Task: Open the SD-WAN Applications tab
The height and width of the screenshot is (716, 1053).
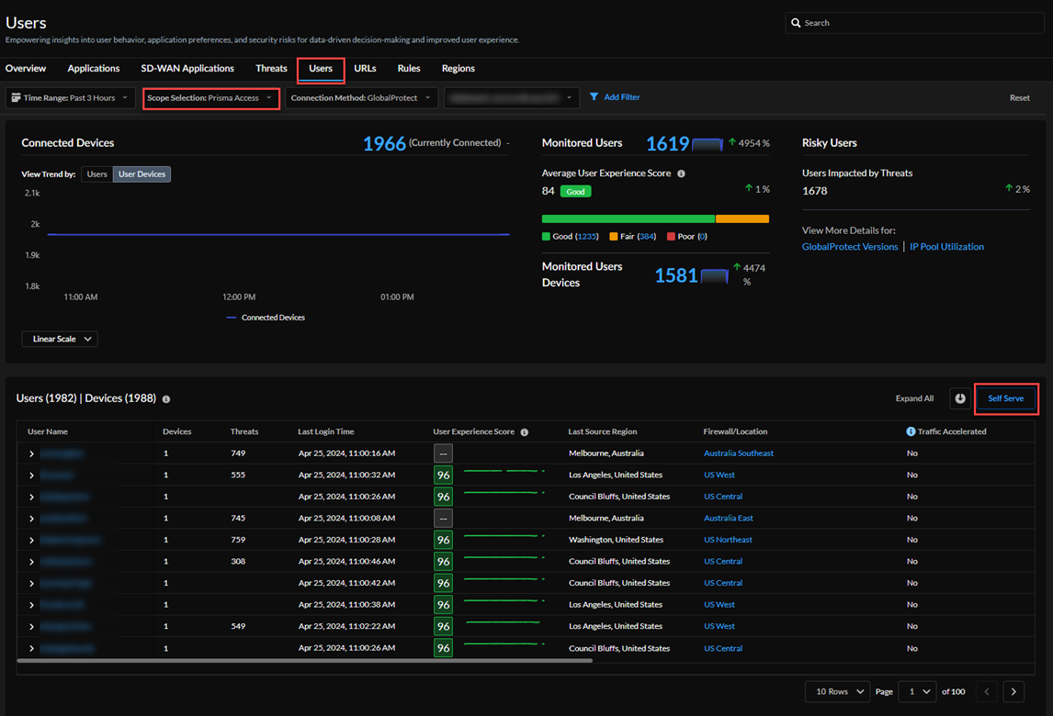Action: (187, 69)
